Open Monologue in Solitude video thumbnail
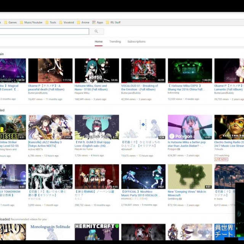This screenshot has width=244, height=244. point(50,232)
